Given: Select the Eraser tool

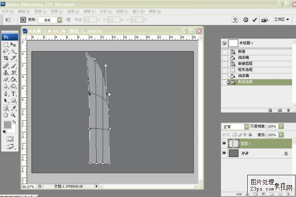Looking at the screenshot, I should pyautogui.click(x=6, y=79).
